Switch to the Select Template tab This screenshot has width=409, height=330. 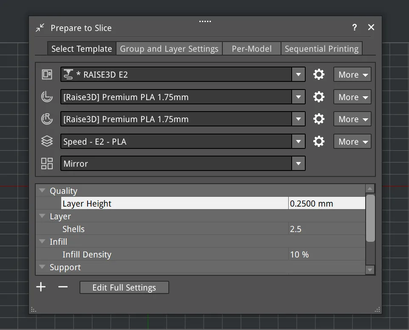[x=82, y=49]
